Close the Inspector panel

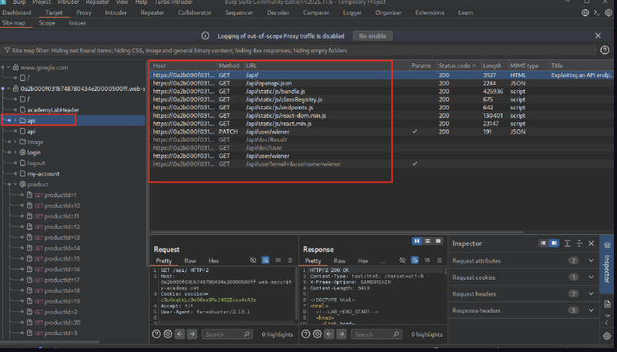coord(591,243)
